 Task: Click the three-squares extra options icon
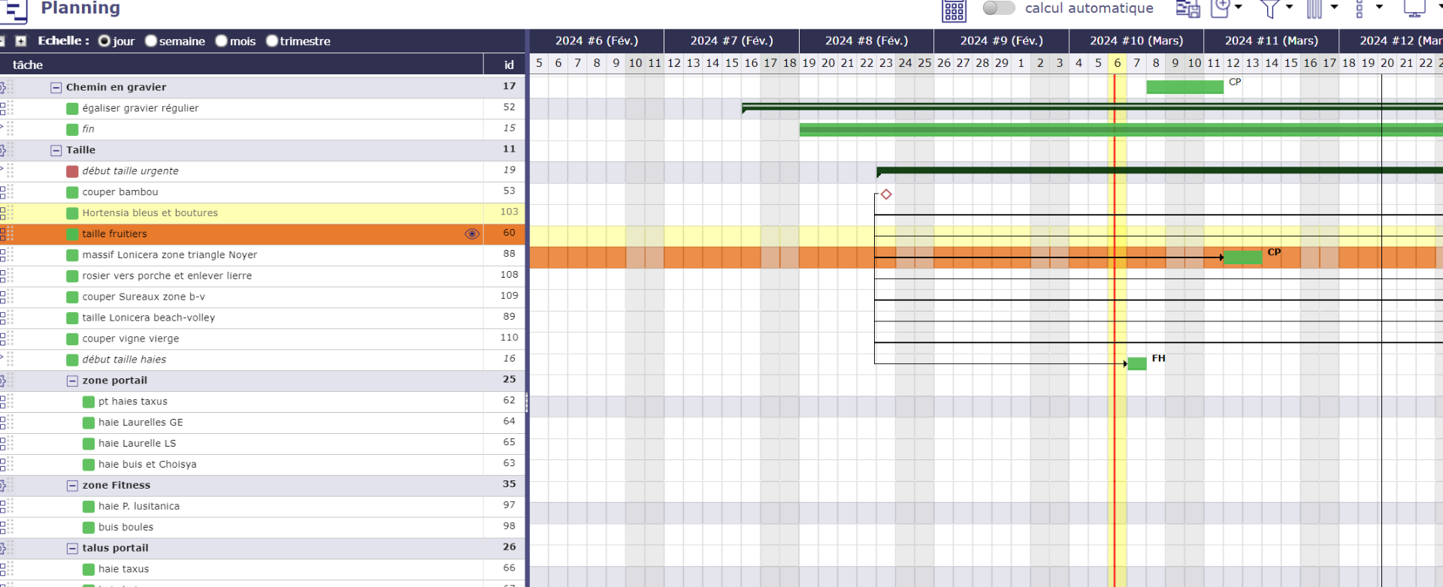click(x=1360, y=9)
